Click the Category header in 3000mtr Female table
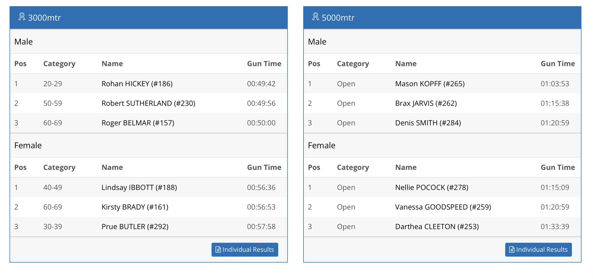The width and height of the screenshot is (593, 279). pyautogui.click(x=59, y=167)
